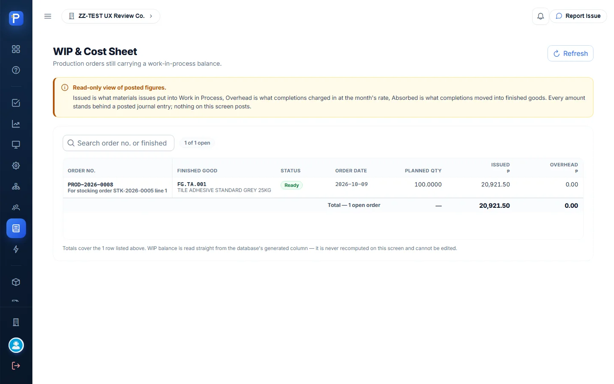Click the Refresh button
Screen dimensions: 614x384
[571, 53]
